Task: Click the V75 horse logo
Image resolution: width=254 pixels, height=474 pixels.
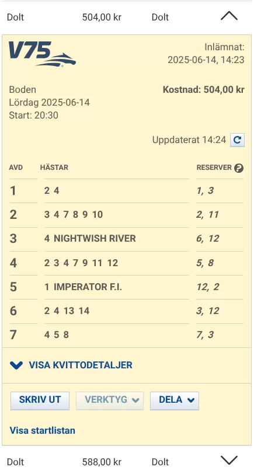Action: coord(42,54)
